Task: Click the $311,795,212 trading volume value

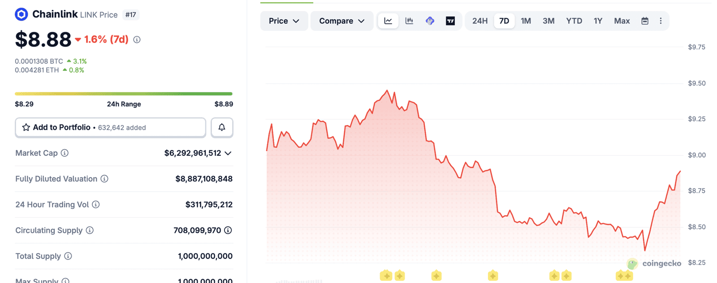Action: click(x=209, y=205)
